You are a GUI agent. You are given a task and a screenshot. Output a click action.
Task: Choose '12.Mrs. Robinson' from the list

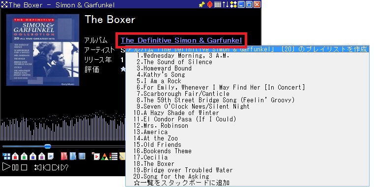pyautogui.click(x=247, y=125)
